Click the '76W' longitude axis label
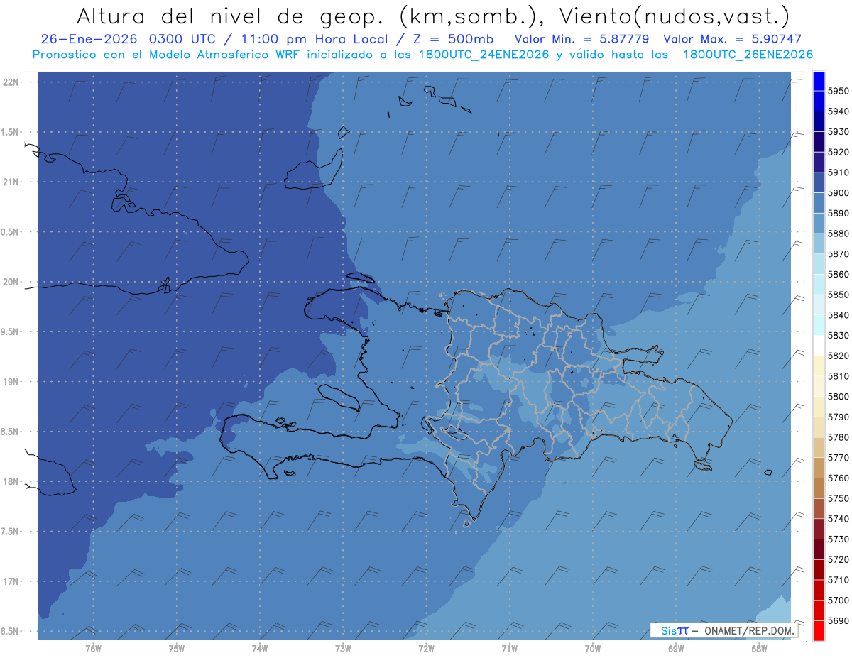 click(x=93, y=649)
